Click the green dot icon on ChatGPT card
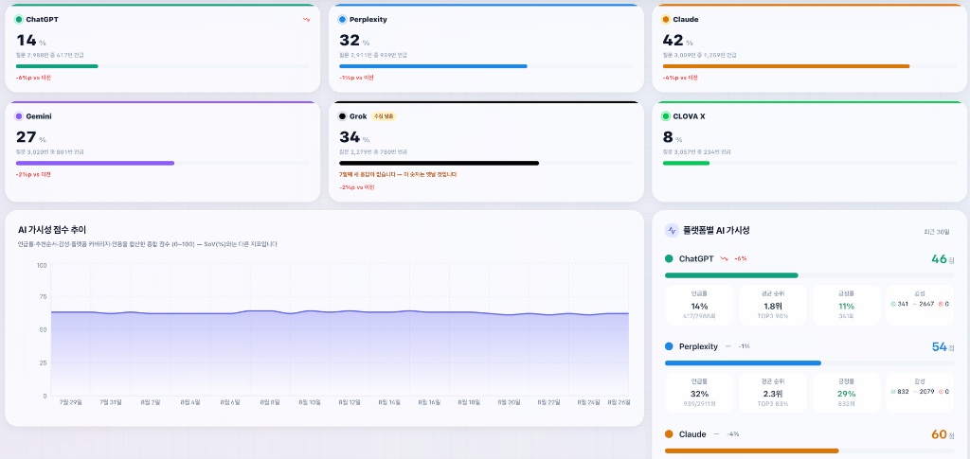Image resolution: width=970 pixels, height=459 pixels. click(19, 19)
